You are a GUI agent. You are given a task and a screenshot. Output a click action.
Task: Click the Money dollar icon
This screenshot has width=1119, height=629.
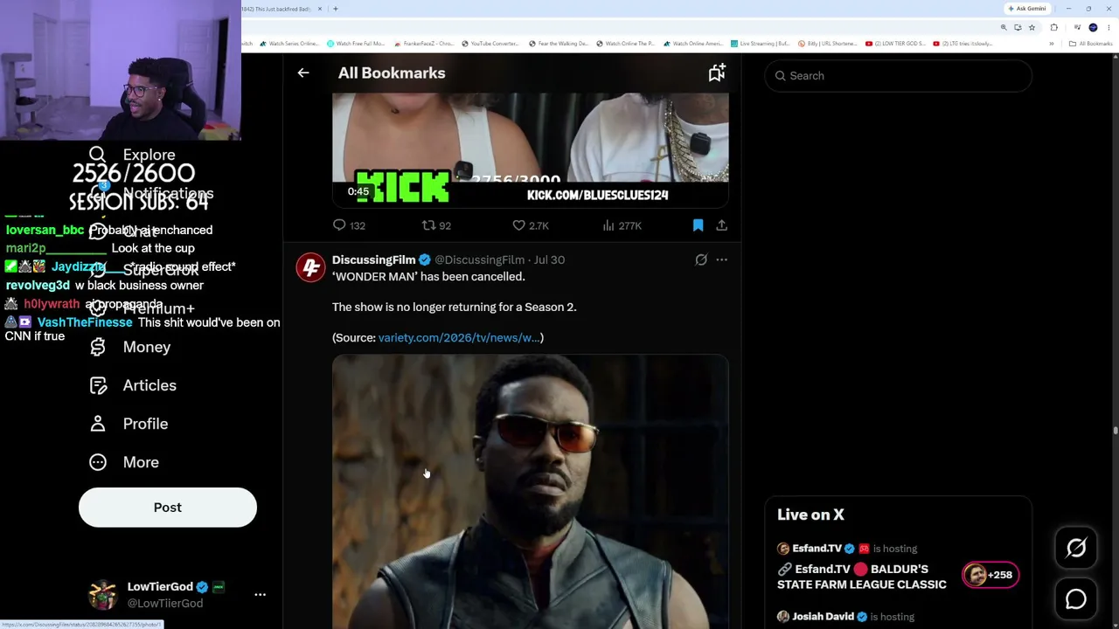click(x=98, y=347)
